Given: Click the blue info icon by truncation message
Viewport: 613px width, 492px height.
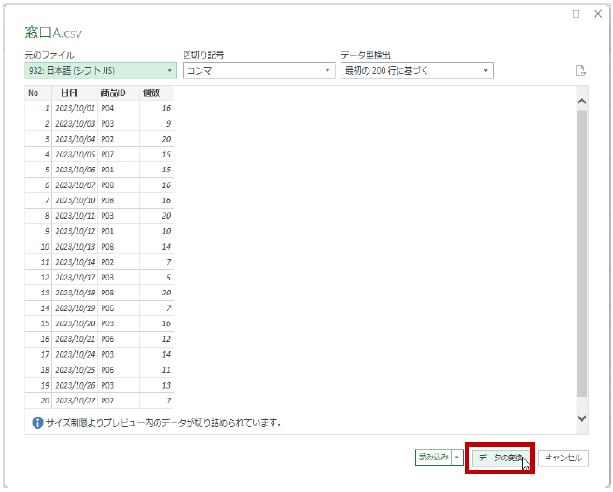Looking at the screenshot, I should (37, 422).
